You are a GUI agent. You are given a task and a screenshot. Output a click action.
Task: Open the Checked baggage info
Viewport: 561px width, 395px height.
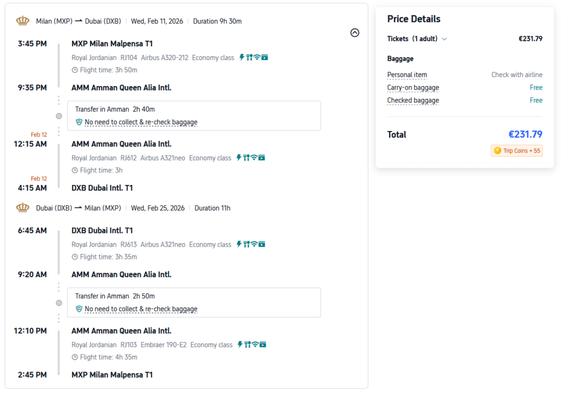413,100
